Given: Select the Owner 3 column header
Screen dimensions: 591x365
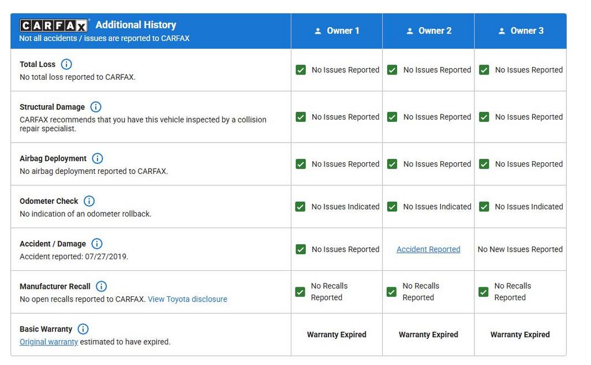Looking at the screenshot, I should 521,31.
